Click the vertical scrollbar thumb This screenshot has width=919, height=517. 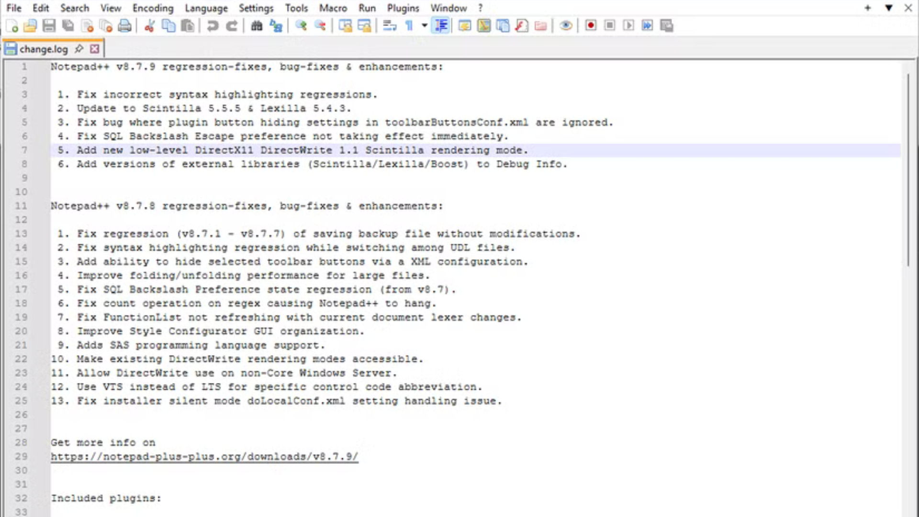coord(908,170)
